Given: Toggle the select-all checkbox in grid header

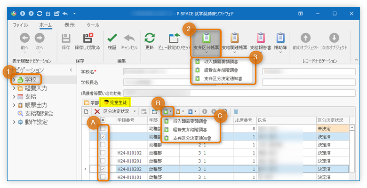Looking at the screenshot, I should [103, 120].
